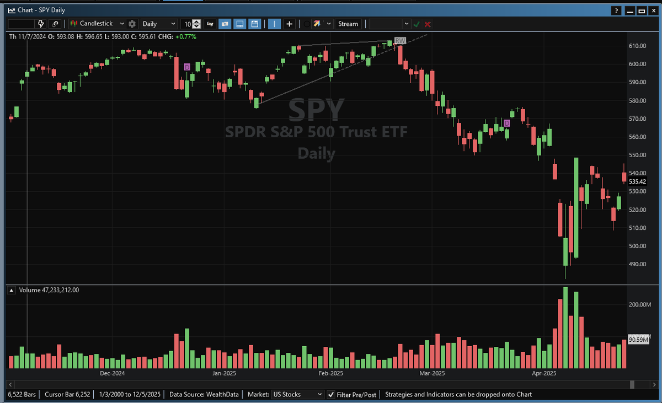Screen dimensions: 662x403
Task: Uncheck the Filter Pre/Post checkbox
Action: (331, 395)
